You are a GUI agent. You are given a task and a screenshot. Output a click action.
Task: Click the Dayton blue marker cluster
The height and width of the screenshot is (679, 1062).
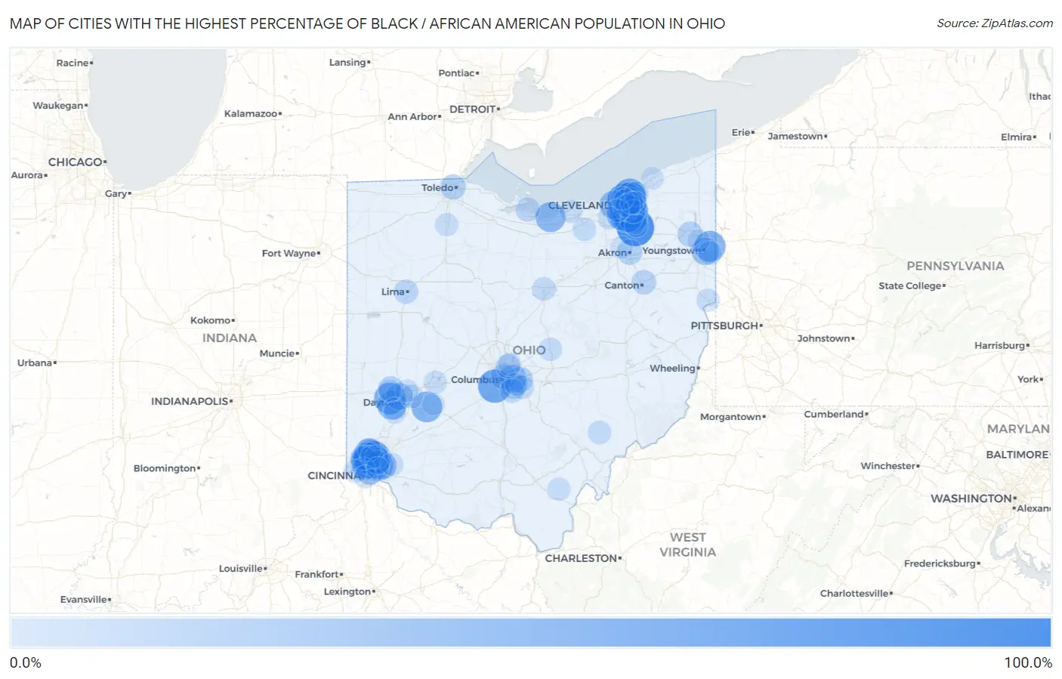393,398
